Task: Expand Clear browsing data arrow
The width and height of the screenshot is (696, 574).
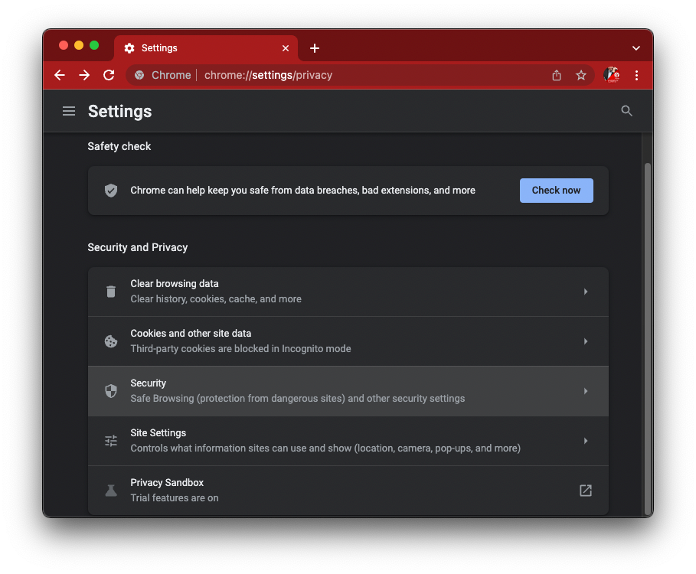Action: pos(585,292)
